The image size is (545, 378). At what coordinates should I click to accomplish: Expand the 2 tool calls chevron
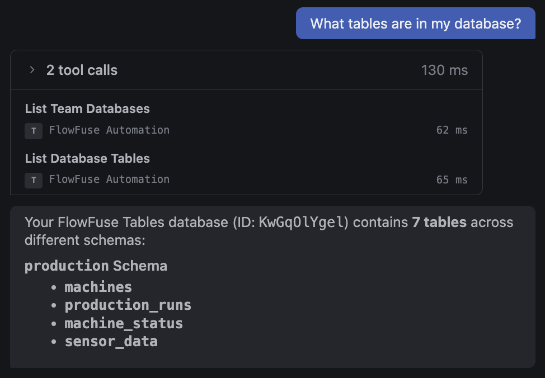pos(32,70)
